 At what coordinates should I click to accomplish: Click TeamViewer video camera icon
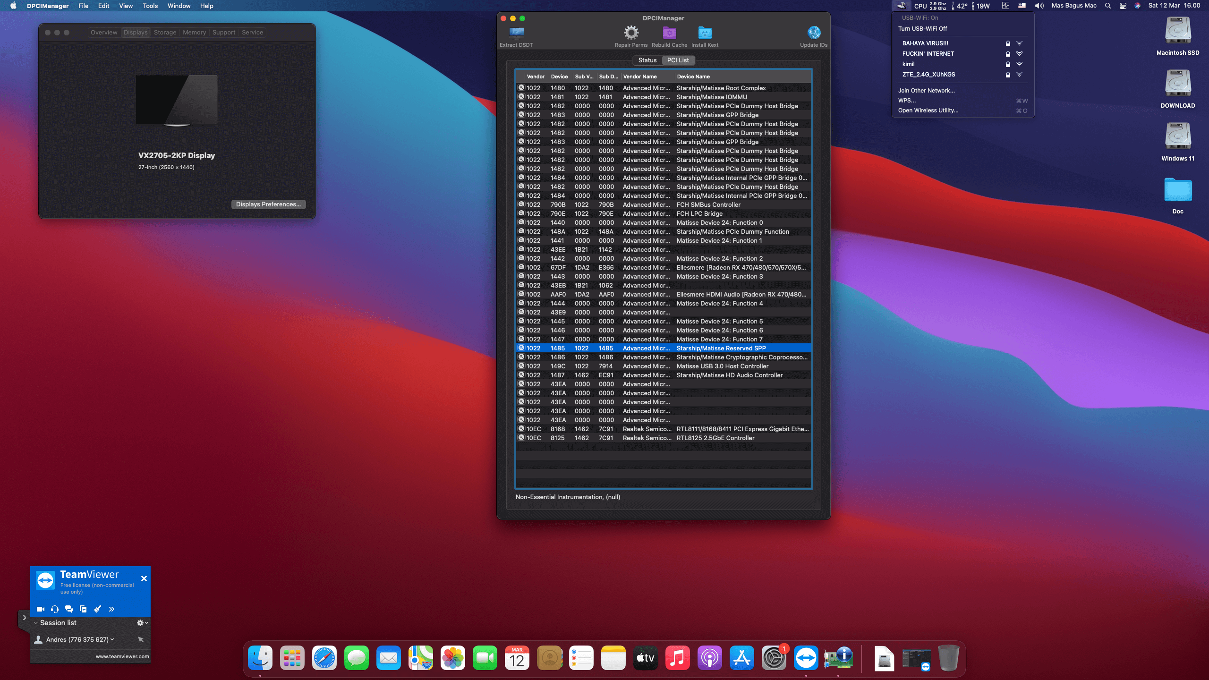[x=41, y=609]
